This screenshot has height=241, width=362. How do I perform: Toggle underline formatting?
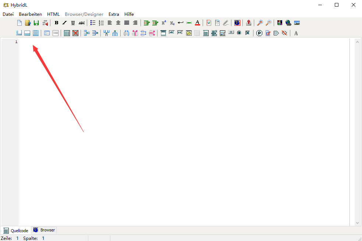[x=73, y=23]
